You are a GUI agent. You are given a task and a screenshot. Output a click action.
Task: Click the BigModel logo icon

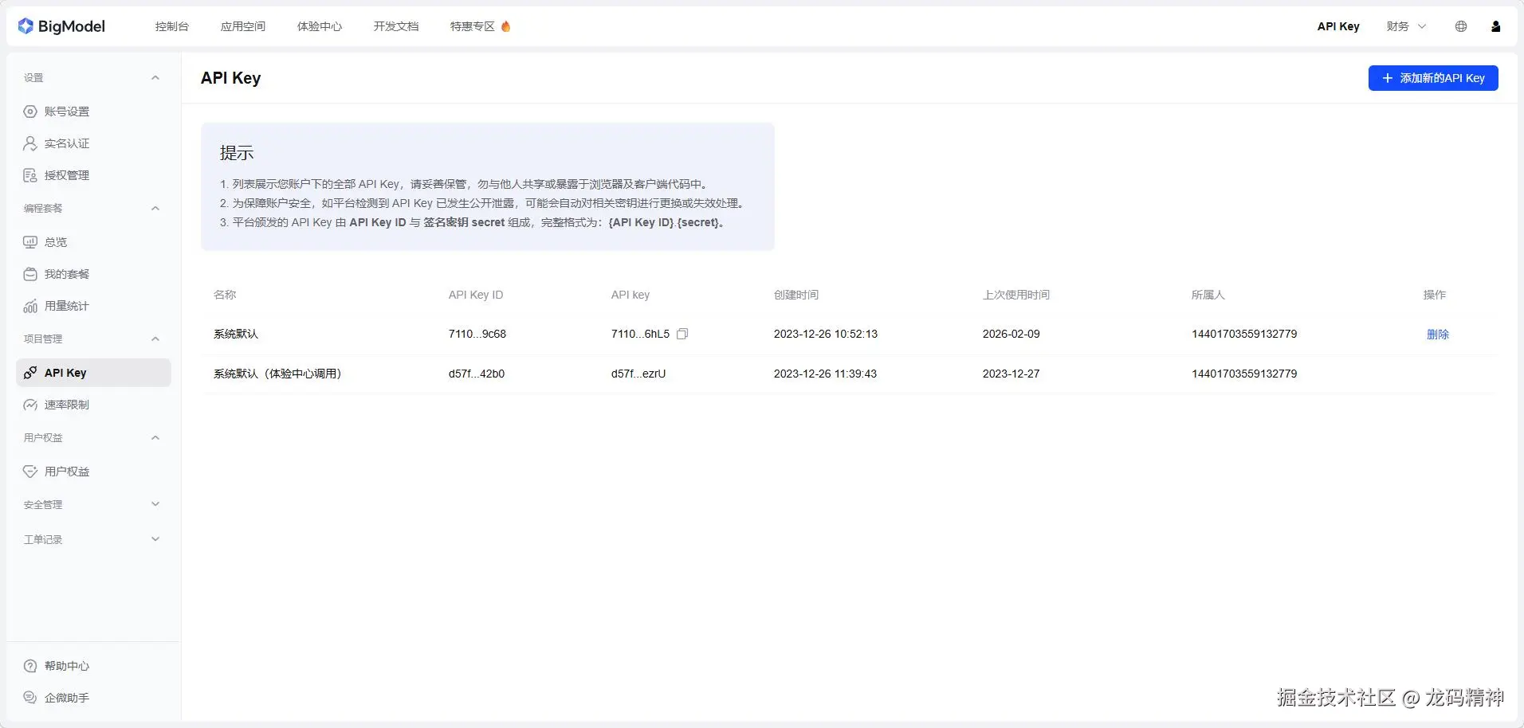[26, 26]
